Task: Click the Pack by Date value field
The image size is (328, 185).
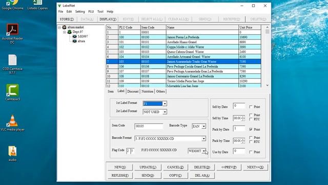Action: [239, 128]
